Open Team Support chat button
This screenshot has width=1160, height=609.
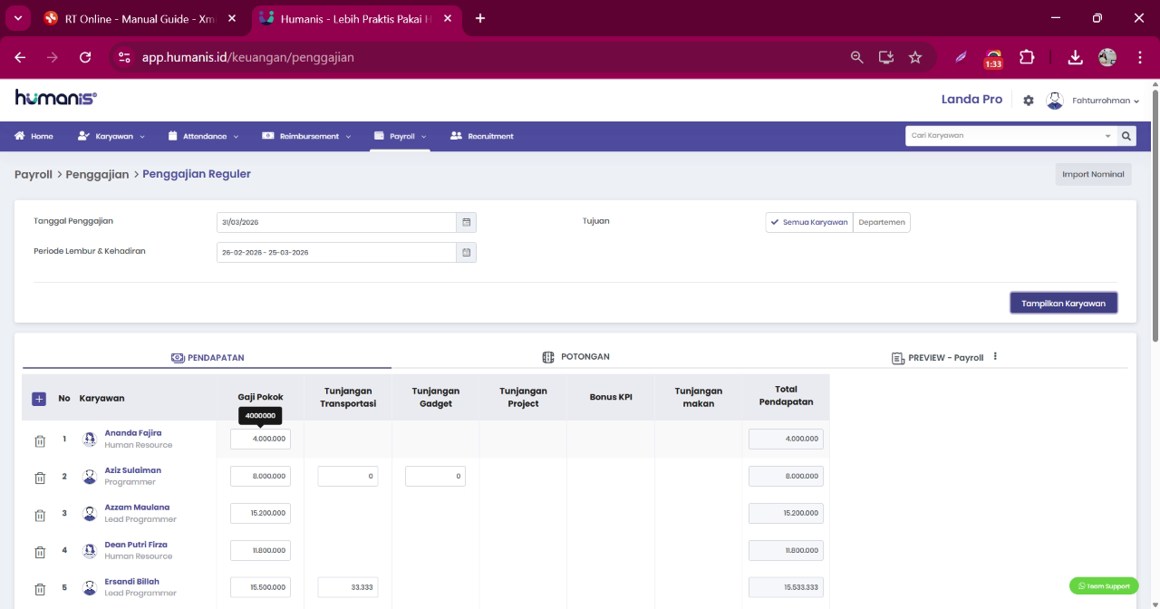point(1104,586)
